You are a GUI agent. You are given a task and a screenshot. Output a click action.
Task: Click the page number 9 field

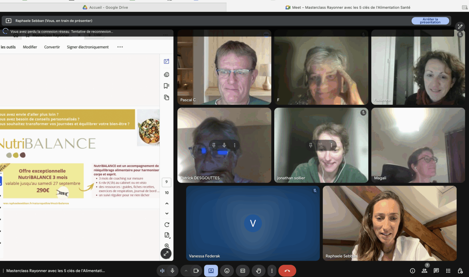166,182
